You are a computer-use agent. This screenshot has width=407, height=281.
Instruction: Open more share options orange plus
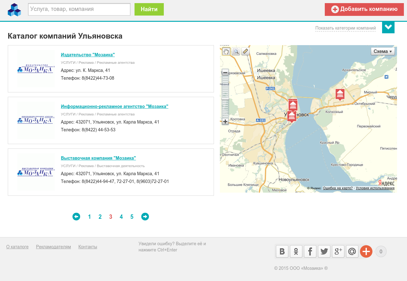click(366, 251)
